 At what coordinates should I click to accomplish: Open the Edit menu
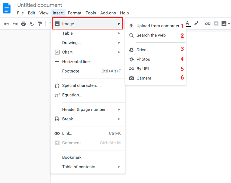click(x=31, y=13)
